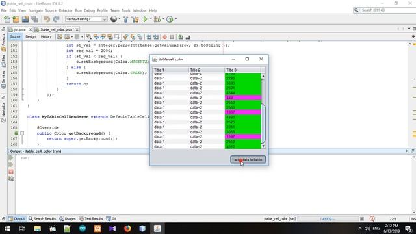Switch to the Jtable_cell_color.java tab
Viewport: 416px width, 234px height.
click(56, 29)
